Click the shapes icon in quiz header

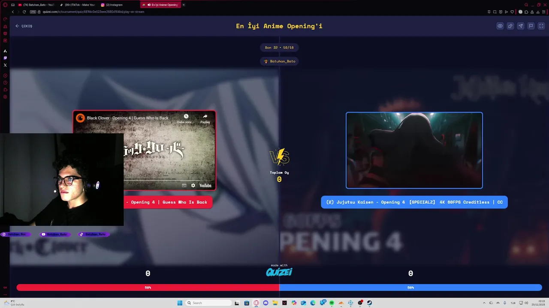pyautogui.click(x=510, y=26)
